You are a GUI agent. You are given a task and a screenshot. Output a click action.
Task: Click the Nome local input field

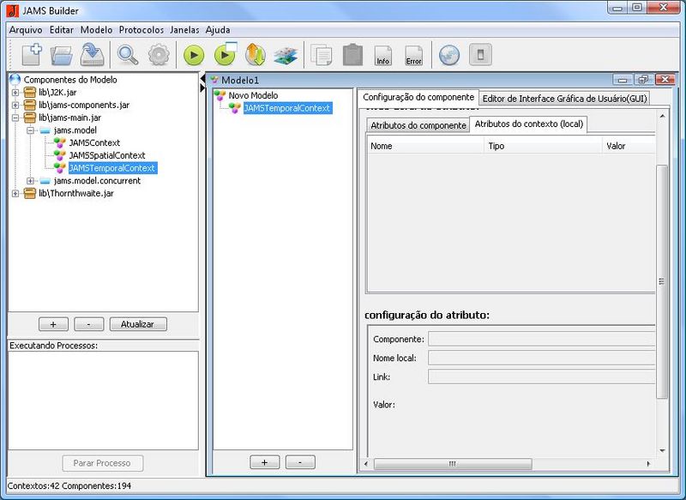[542, 358]
